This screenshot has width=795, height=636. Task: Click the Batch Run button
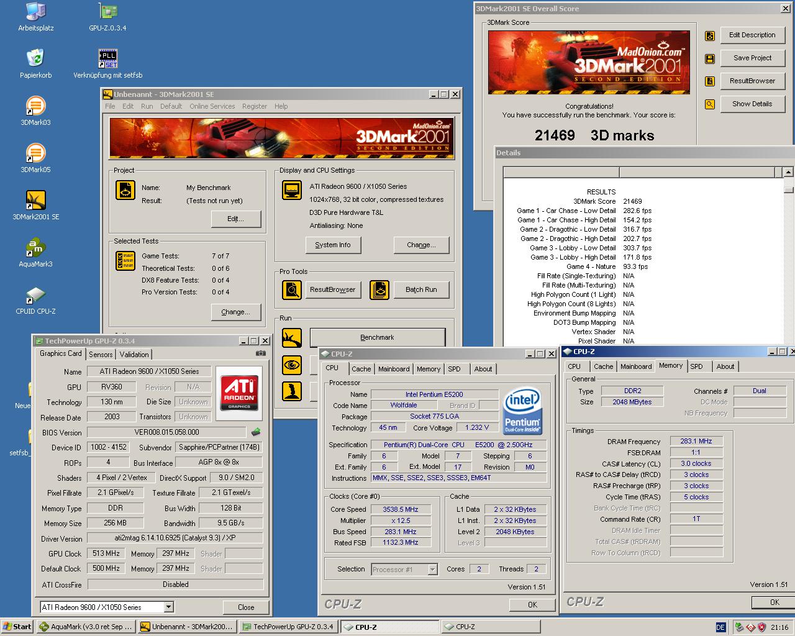tap(421, 289)
